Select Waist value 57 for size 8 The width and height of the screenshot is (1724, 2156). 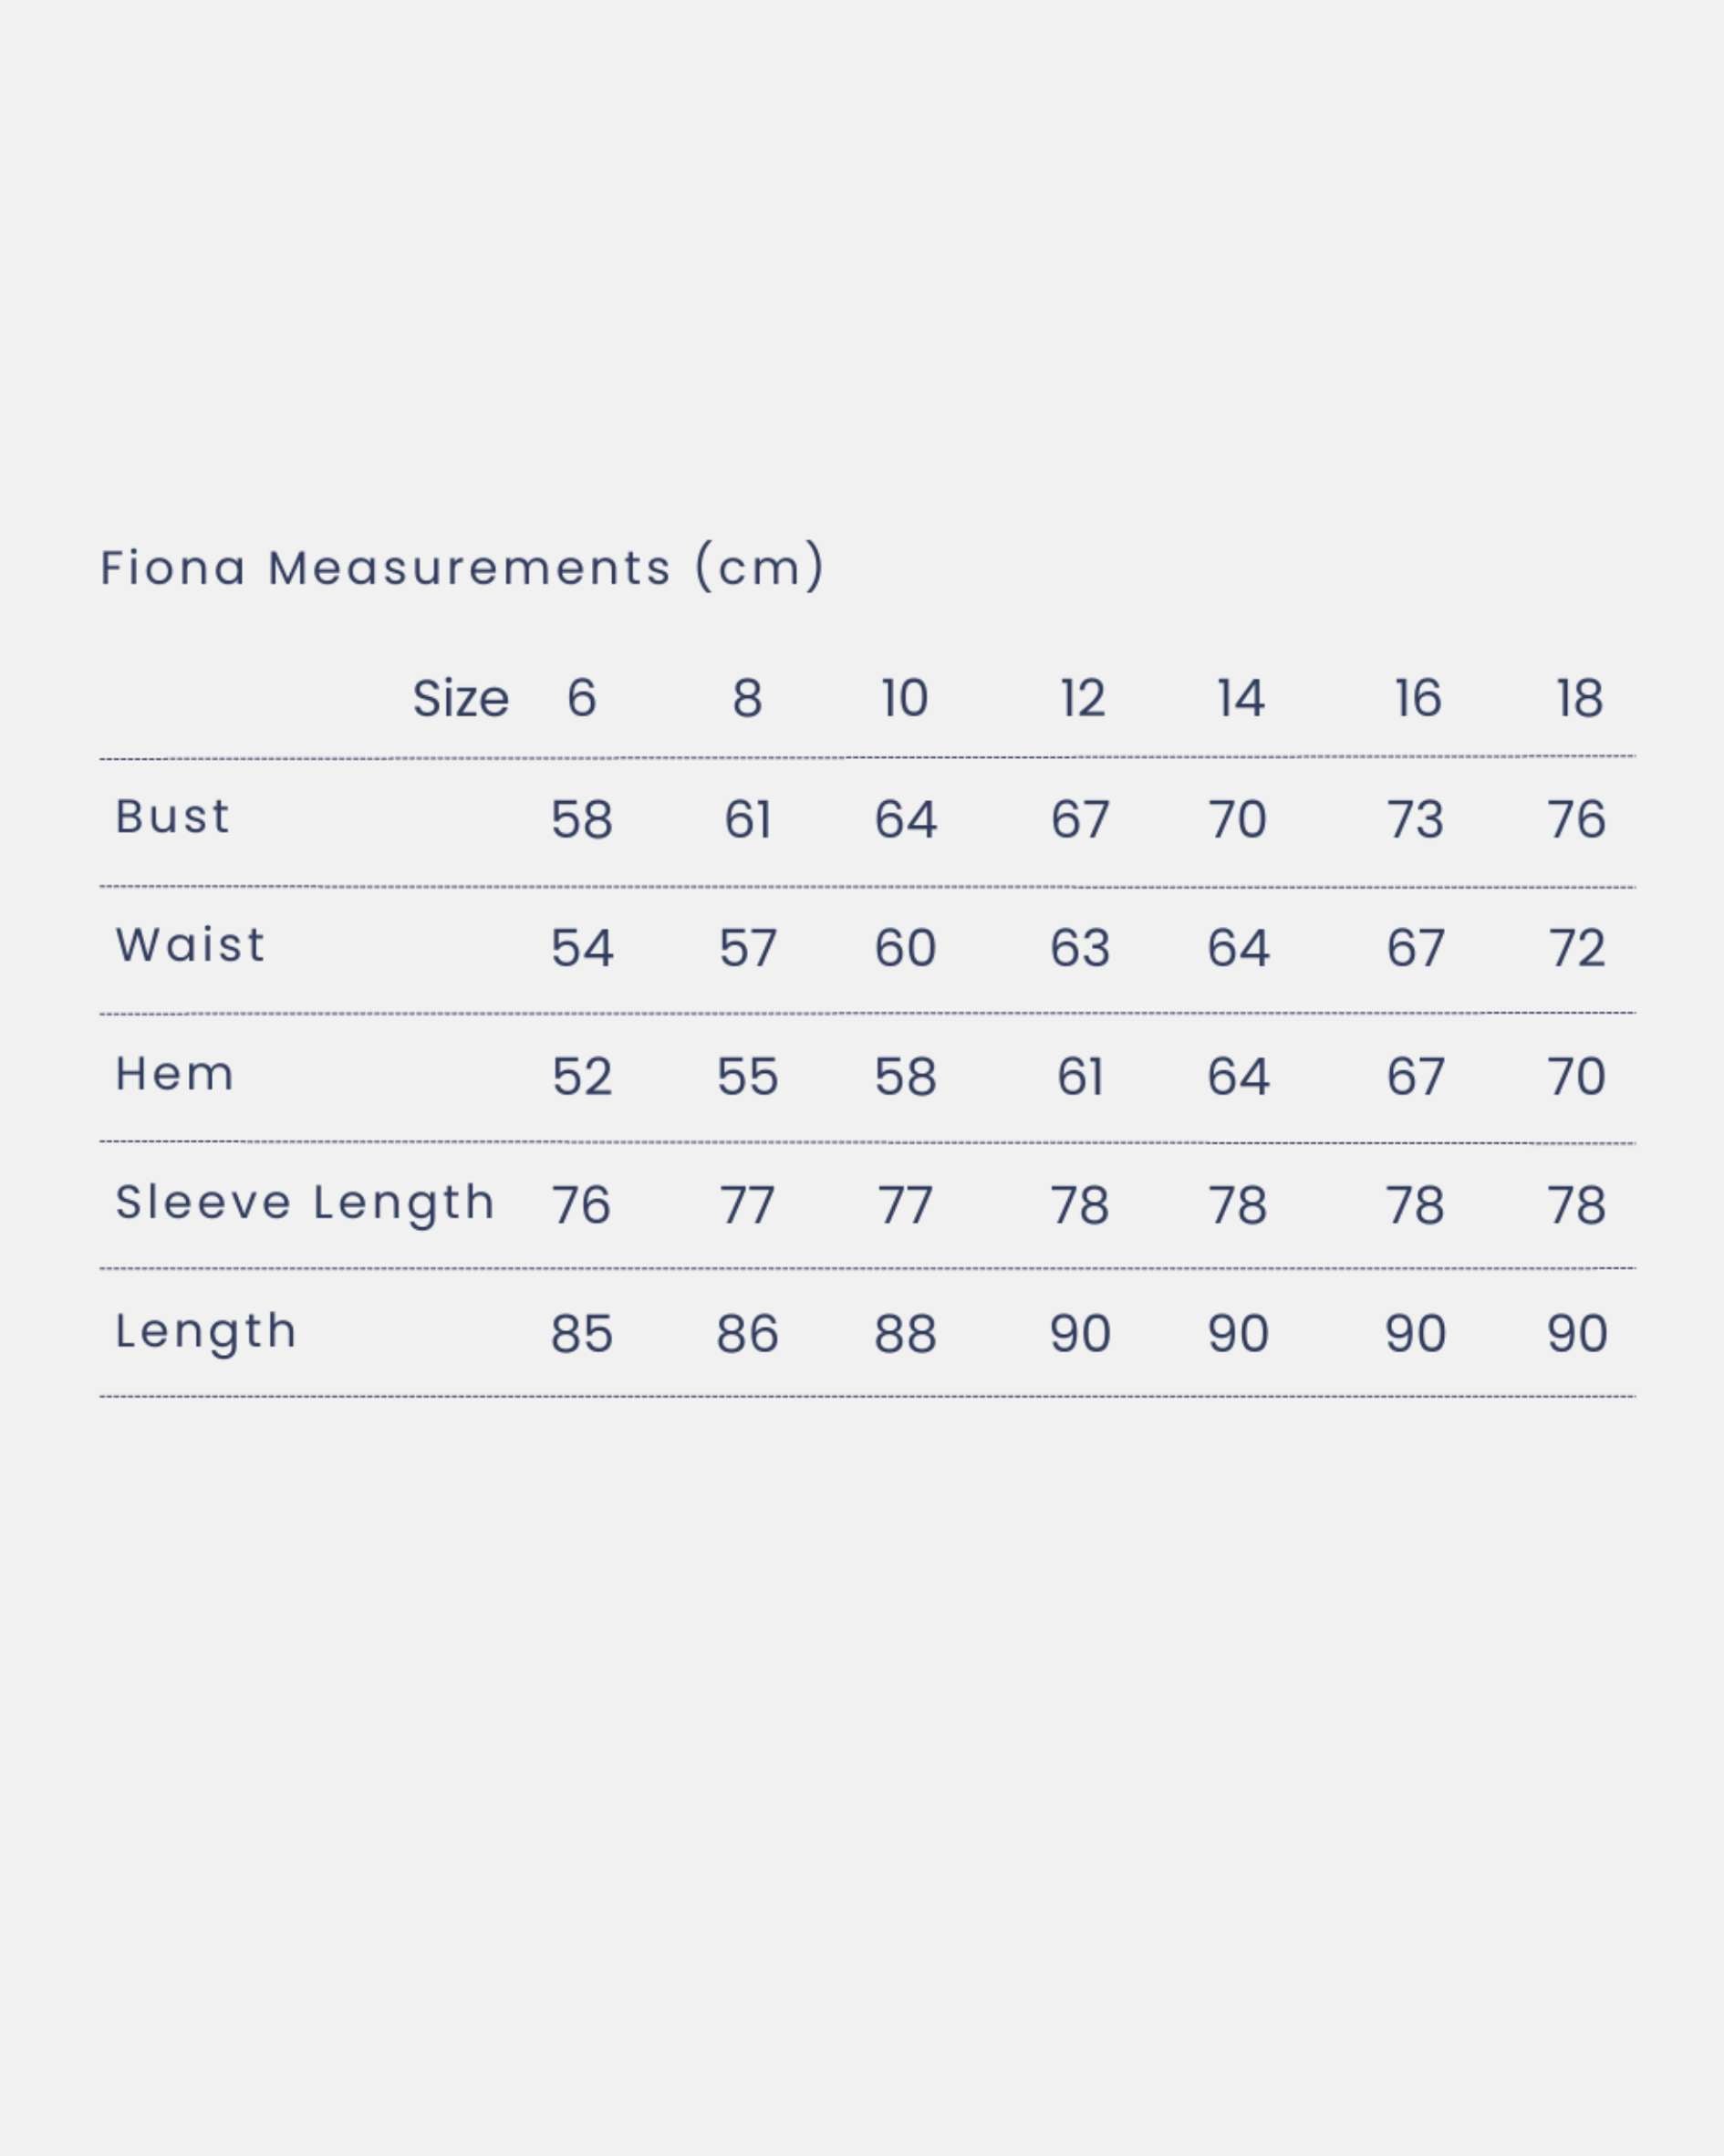coord(747,948)
